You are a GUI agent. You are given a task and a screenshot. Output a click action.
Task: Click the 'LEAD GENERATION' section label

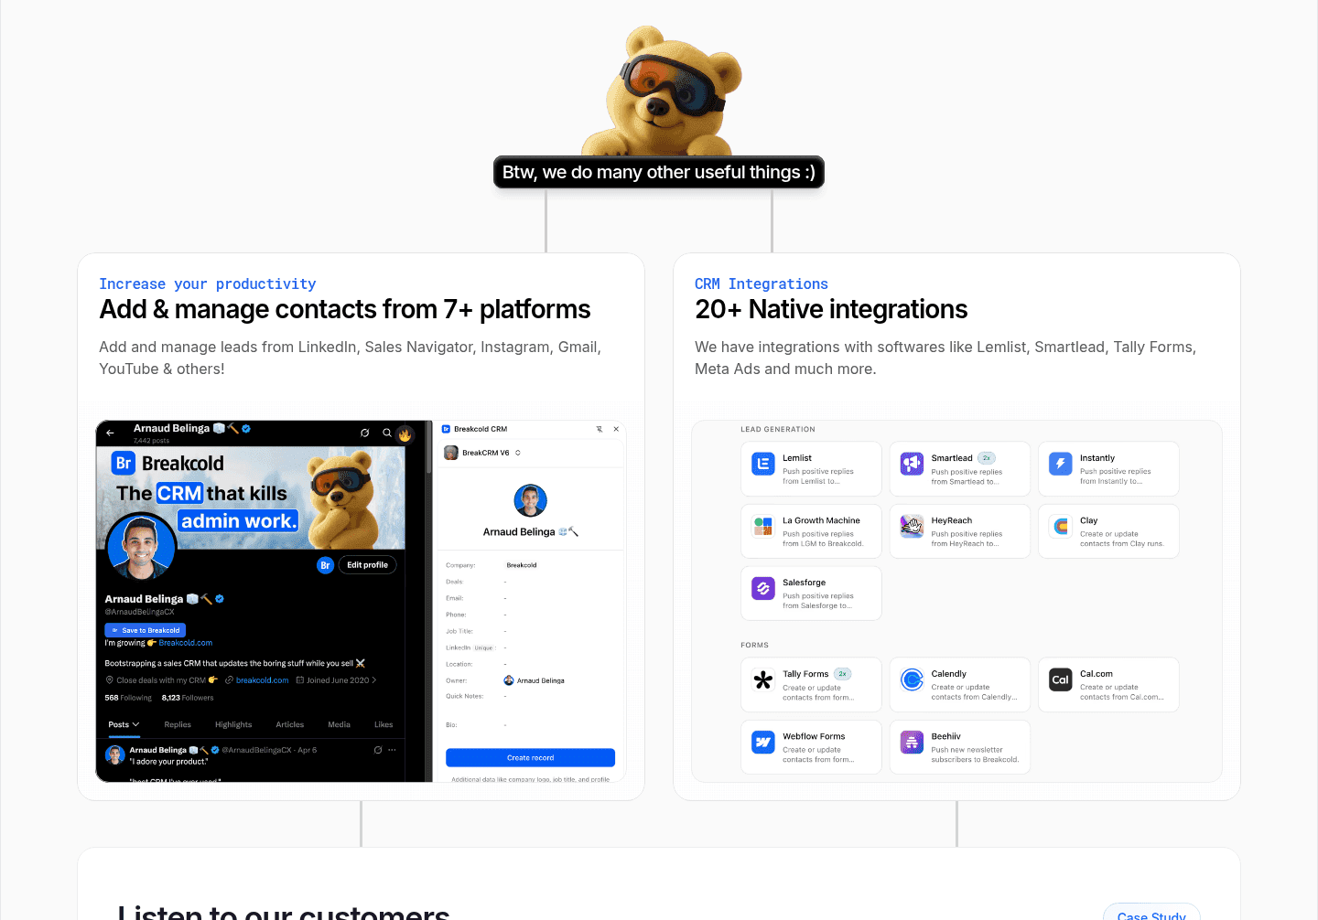coord(778,429)
